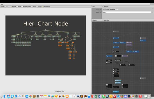Screen dimensions: 154x99
Task: Open Finder in the Dock
Action: (x=5, y=96)
